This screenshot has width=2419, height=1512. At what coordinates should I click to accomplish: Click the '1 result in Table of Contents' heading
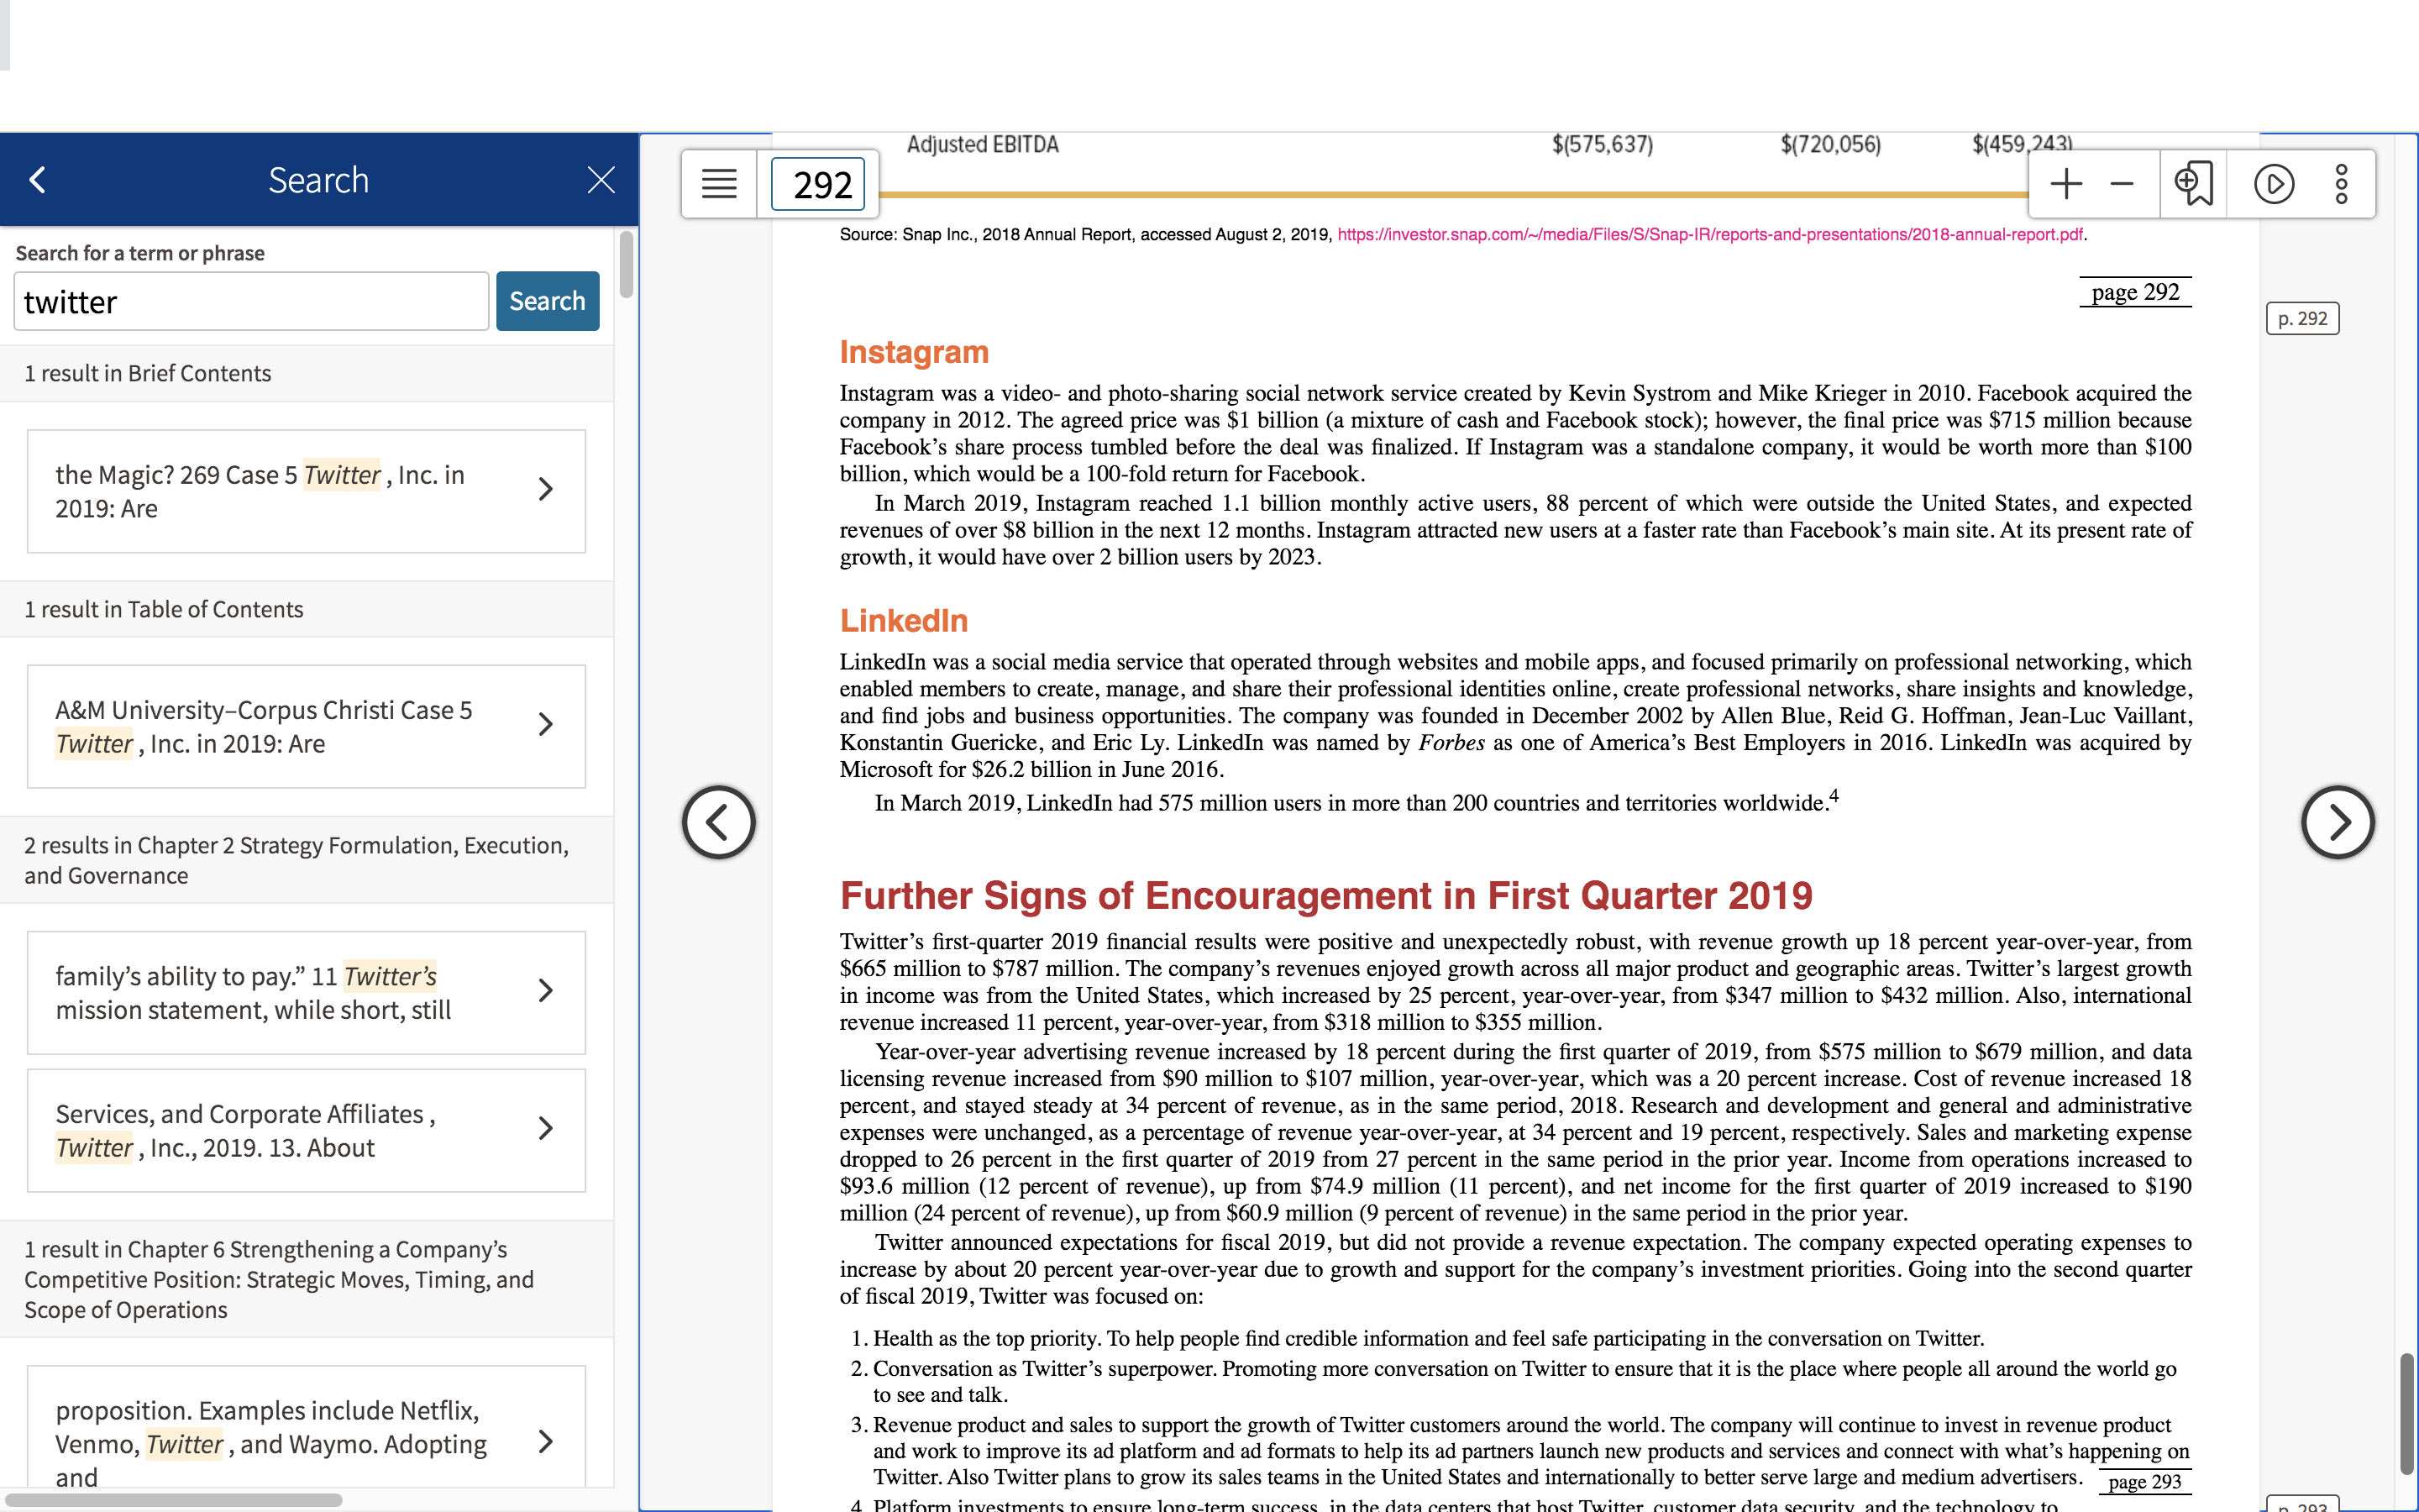[164, 609]
